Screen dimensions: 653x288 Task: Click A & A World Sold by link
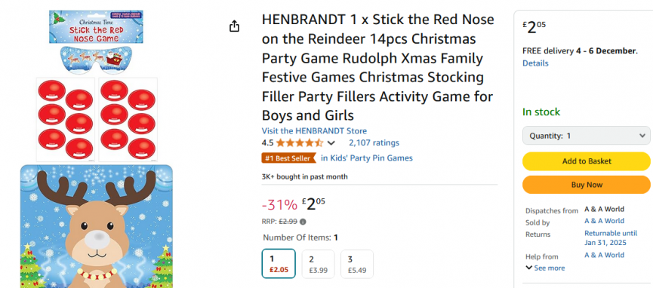pos(604,221)
